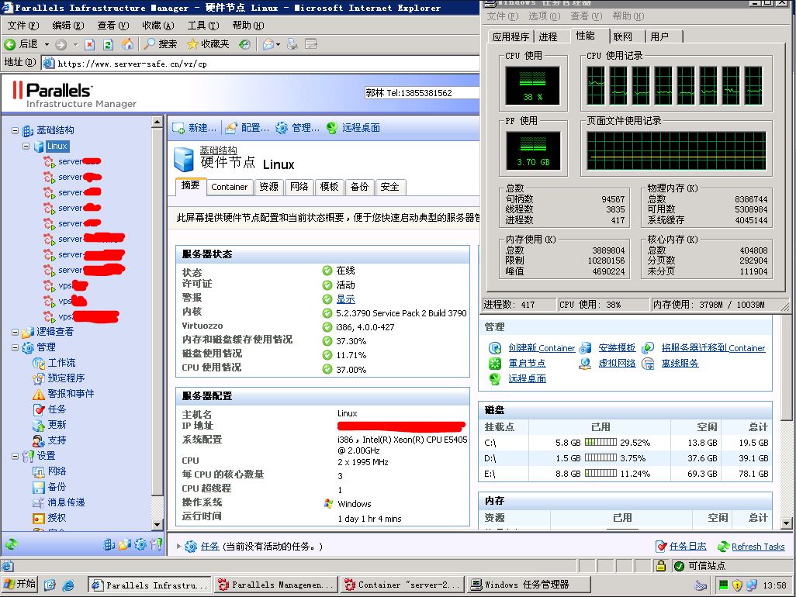
Task: Expand the 逻辑查看 tree node
Action: (x=16, y=333)
